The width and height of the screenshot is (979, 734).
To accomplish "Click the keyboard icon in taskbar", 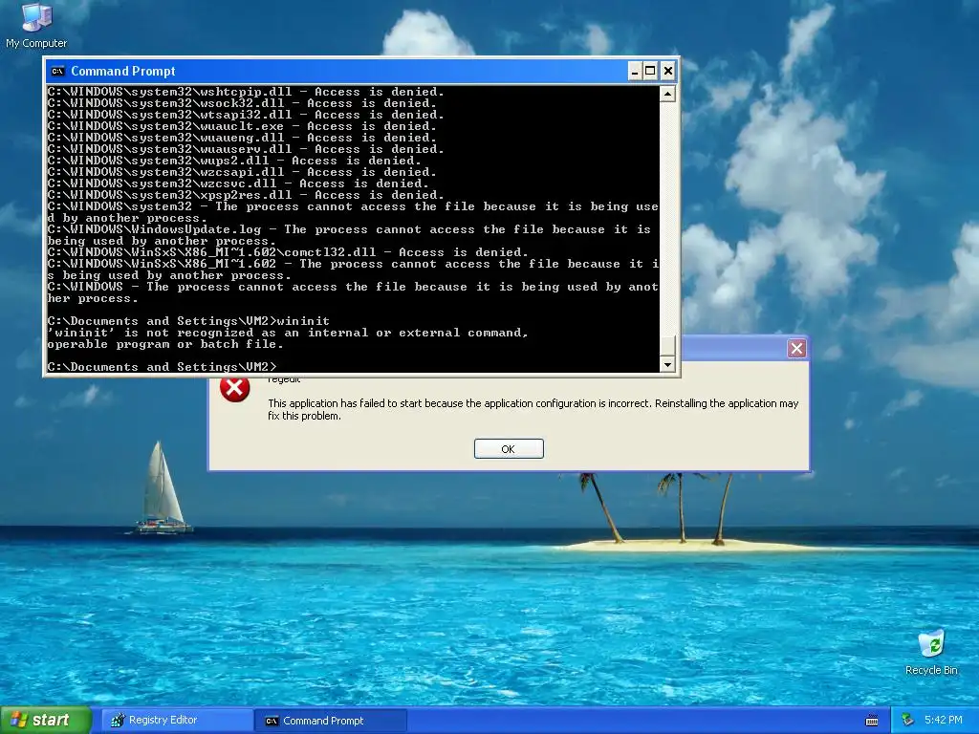I will point(872,721).
